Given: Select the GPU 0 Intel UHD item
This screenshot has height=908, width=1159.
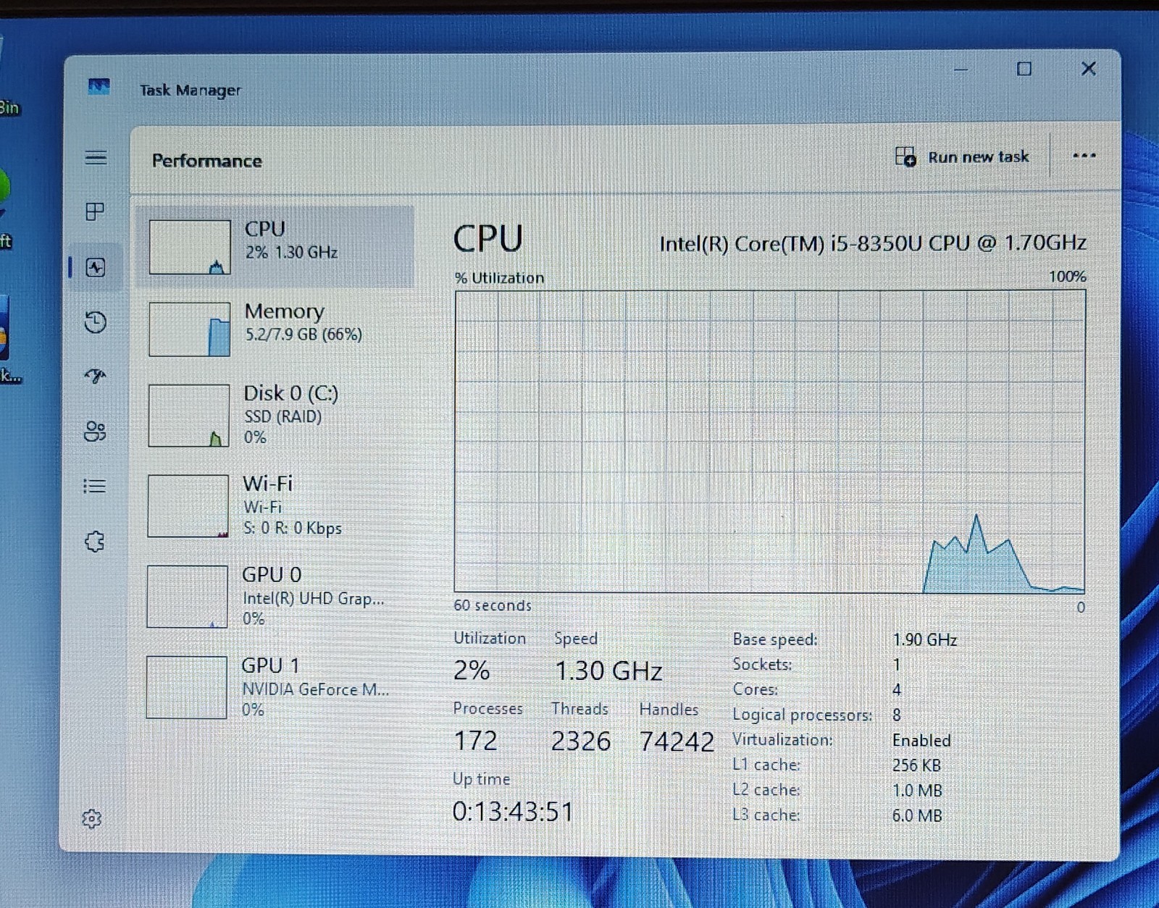Looking at the screenshot, I should 275,596.
